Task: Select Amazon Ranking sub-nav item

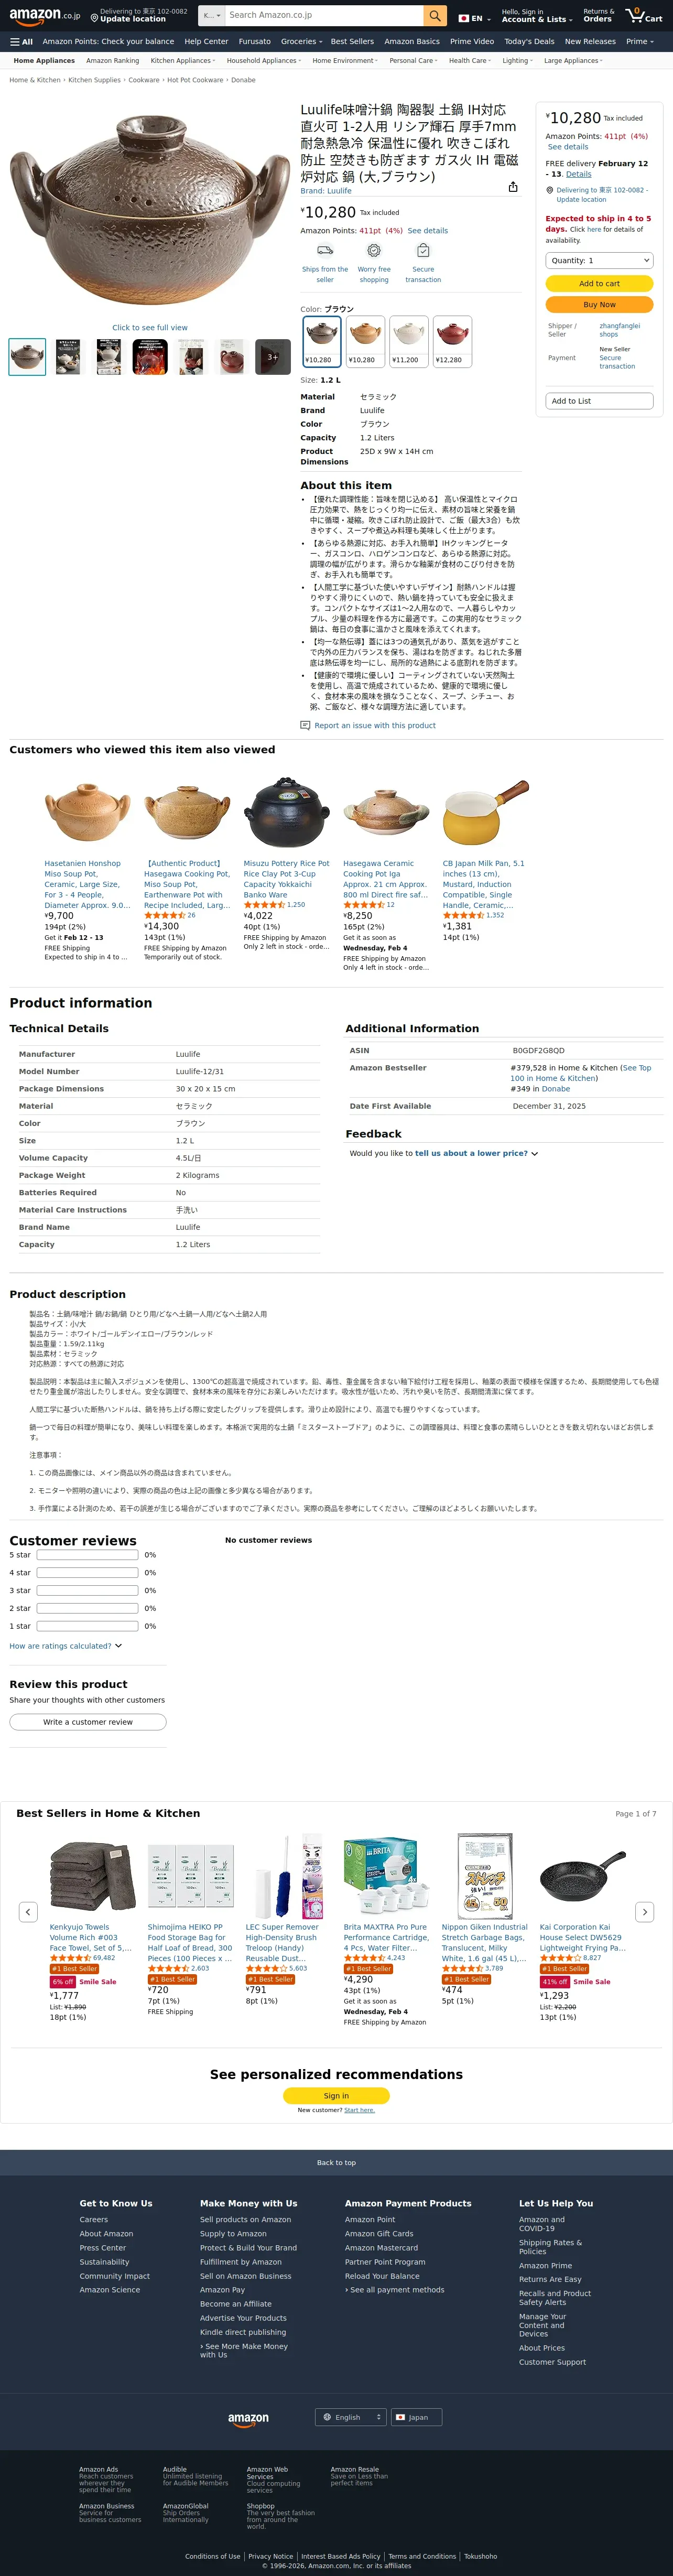Action: point(113,61)
